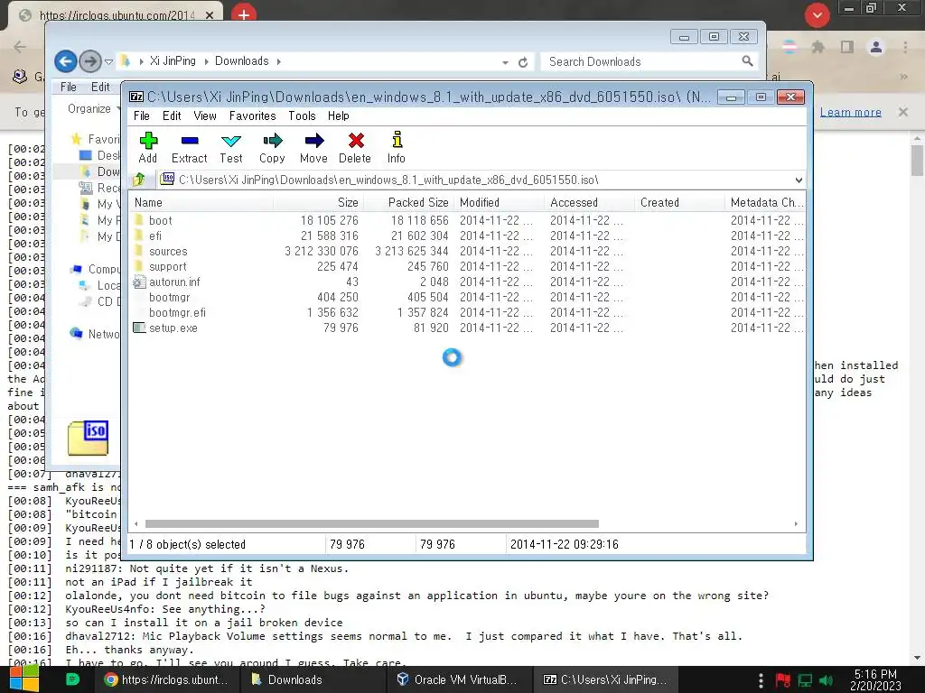Open the green taskbar app icon
Screen dimensions: 925x693
click(x=72, y=679)
